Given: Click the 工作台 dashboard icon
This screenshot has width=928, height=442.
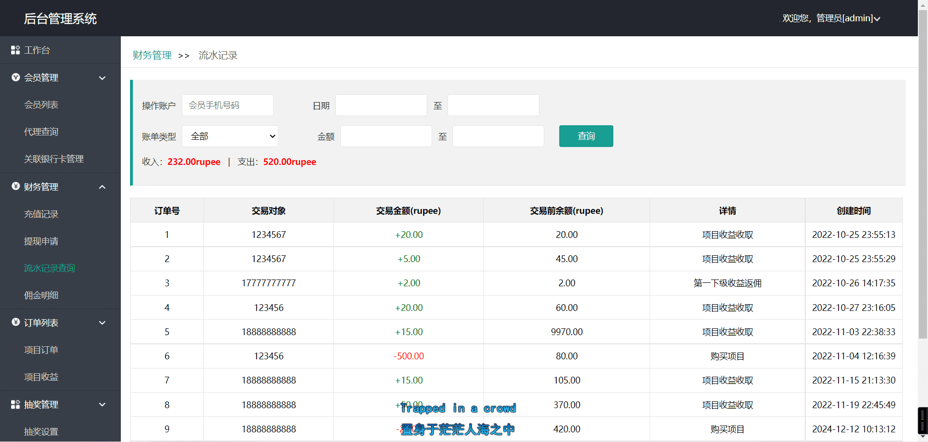Looking at the screenshot, I should coord(15,50).
